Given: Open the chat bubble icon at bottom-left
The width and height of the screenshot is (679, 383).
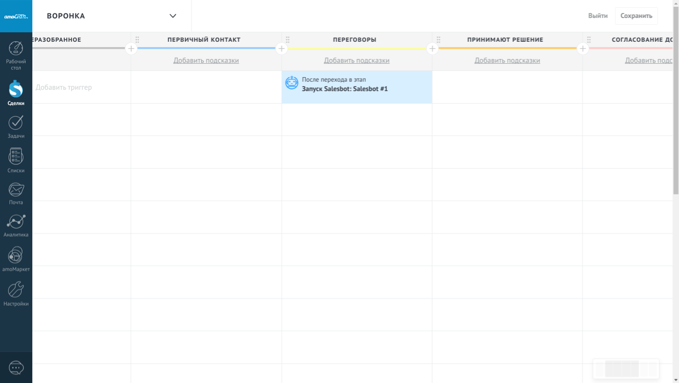Looking at the screenshot, I should click(x=16, y=368).
